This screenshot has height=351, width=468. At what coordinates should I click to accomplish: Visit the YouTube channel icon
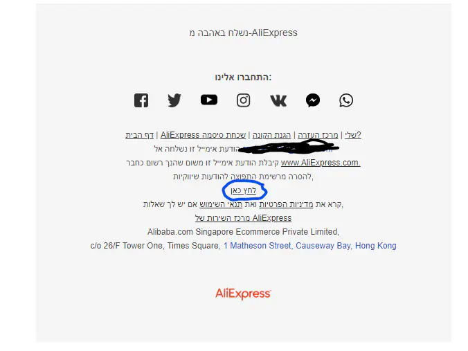pyautogui.click(x=209, y=100)
